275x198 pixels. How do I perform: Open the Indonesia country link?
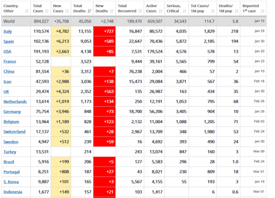(13, 192)
